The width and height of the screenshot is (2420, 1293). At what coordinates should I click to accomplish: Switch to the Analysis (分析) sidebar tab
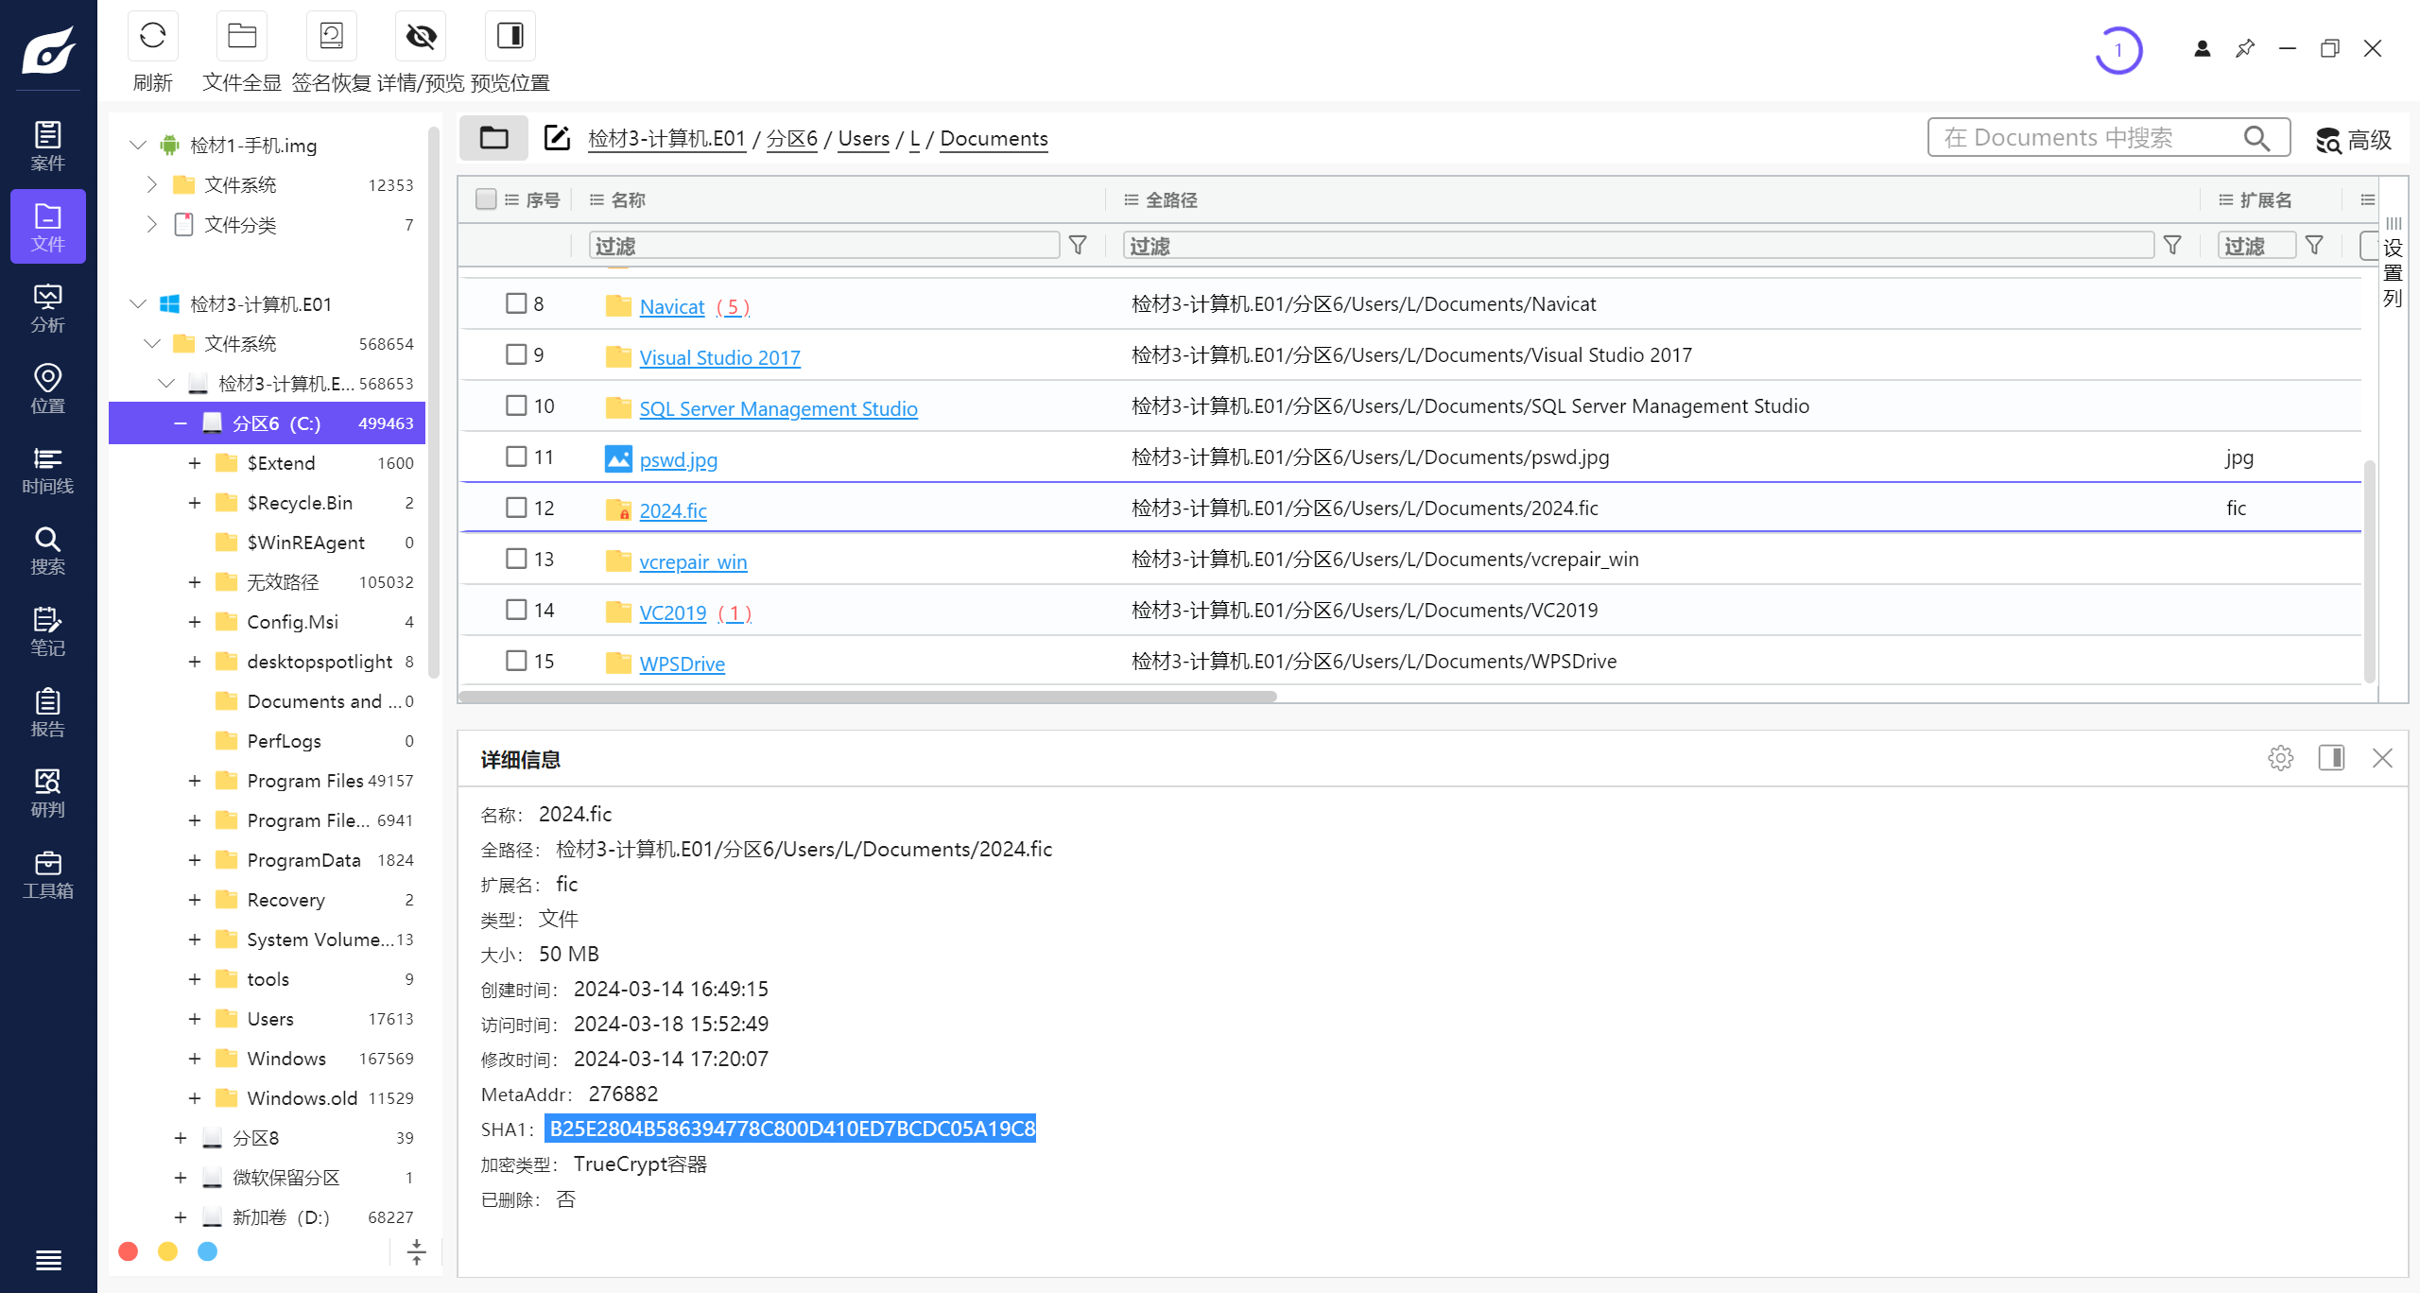click(x=47, y=308)
